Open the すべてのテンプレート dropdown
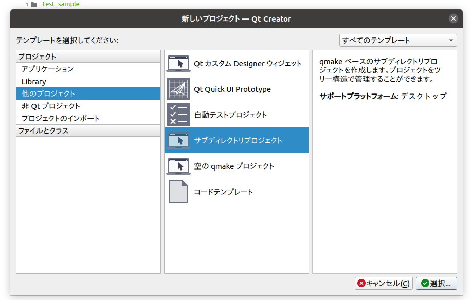 point(398,40)
